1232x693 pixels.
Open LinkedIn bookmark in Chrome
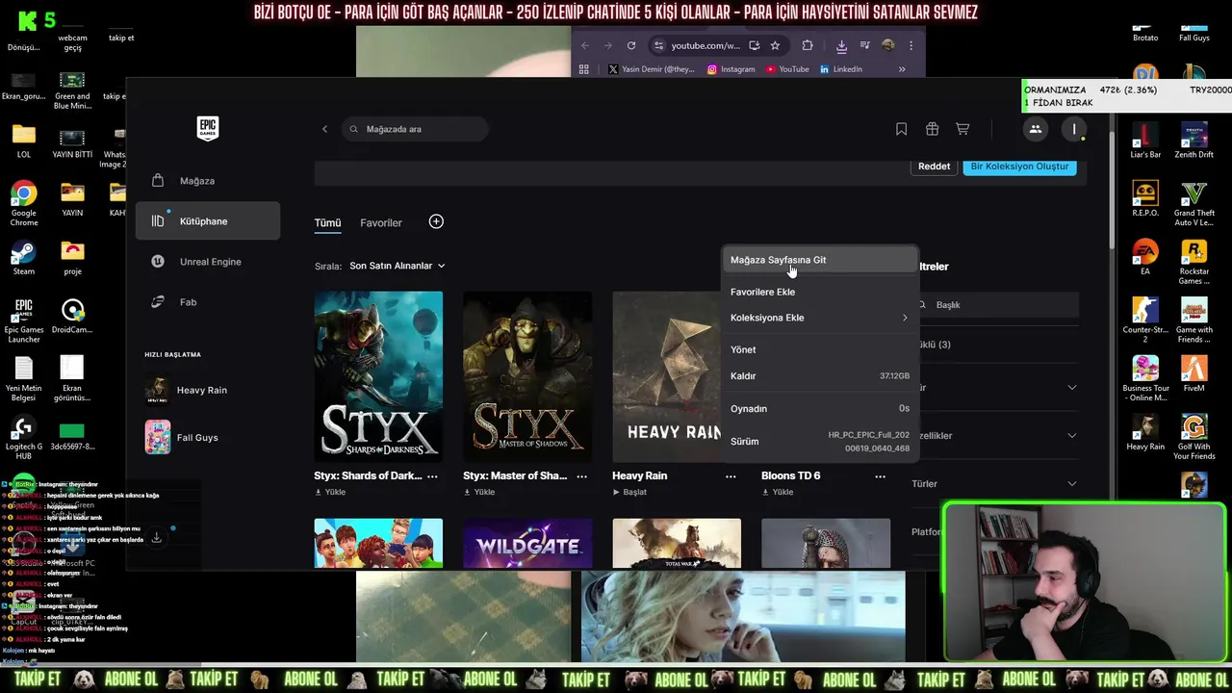tap(840, 69)
